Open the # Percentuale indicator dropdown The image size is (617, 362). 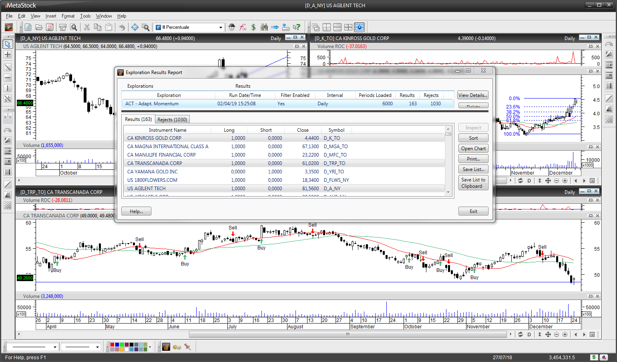point(221,27)
